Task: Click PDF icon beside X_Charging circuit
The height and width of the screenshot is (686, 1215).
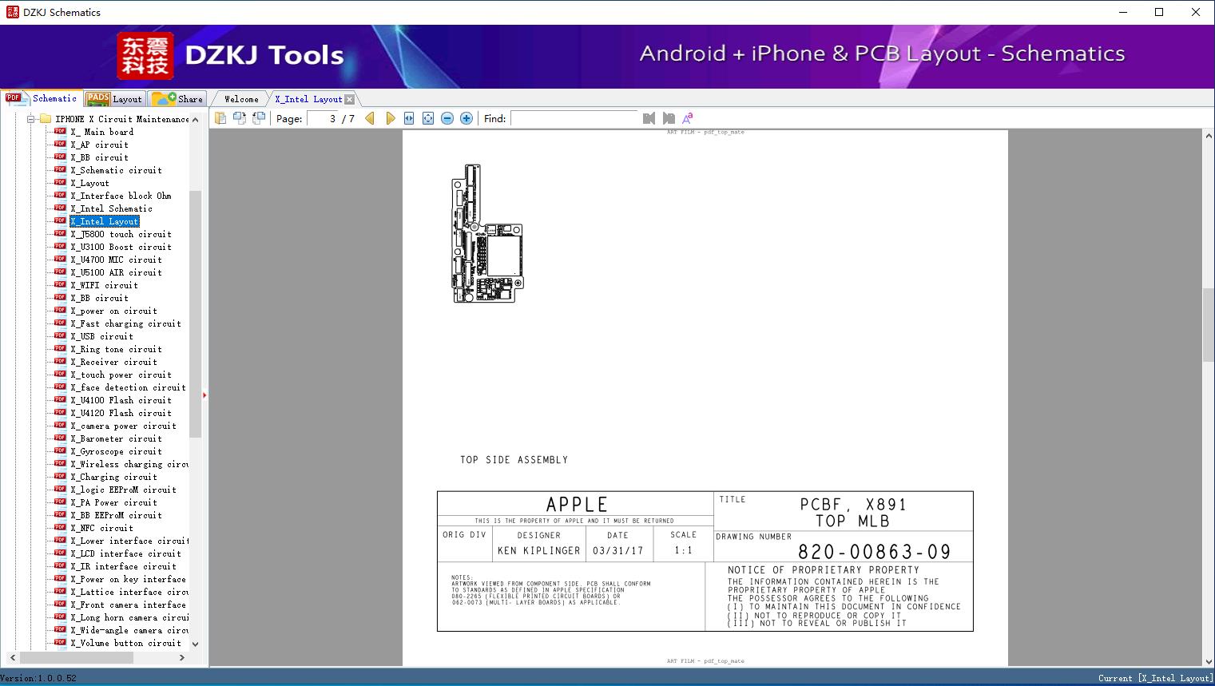Action: coord(60,476)
